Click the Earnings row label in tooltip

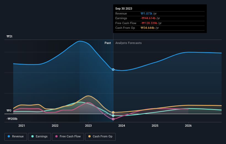pyautogui.click(x=121, y=18)
